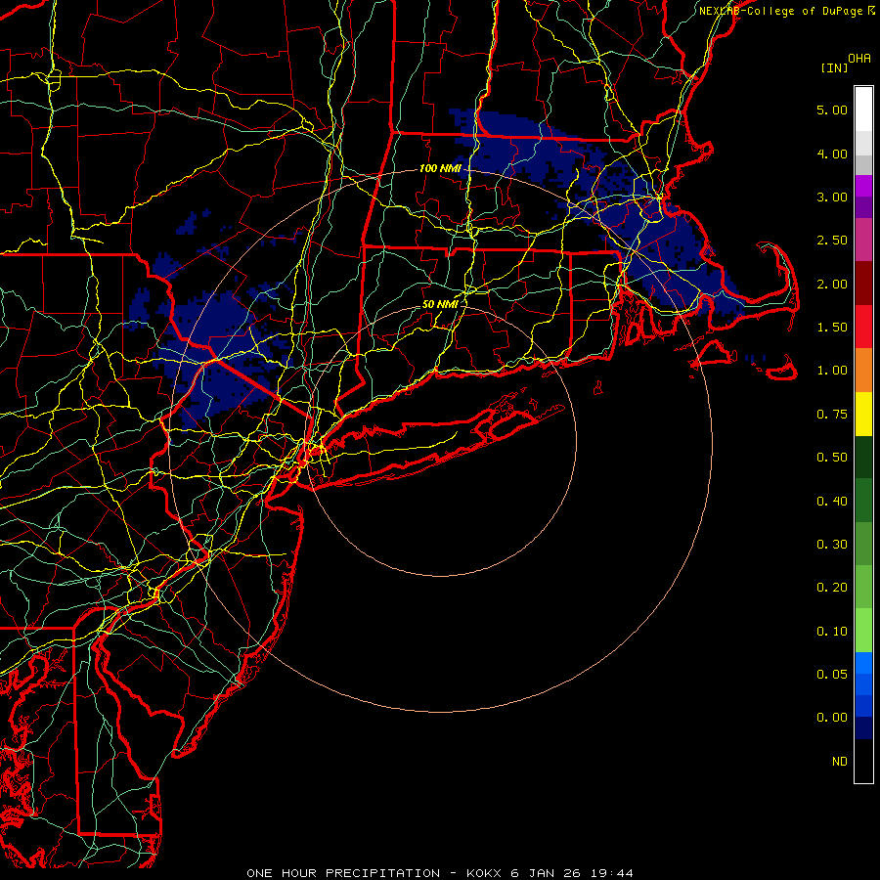
Task: Click the [IN] units label
Action: click(834, 67)
